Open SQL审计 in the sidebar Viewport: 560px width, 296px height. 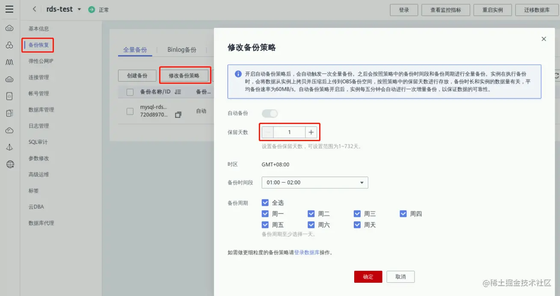click(38, 142)
